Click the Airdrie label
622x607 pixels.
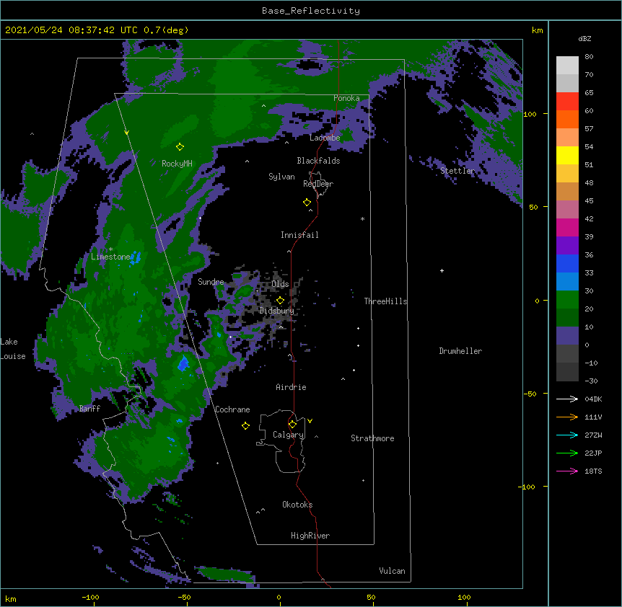tap(292, 387)
